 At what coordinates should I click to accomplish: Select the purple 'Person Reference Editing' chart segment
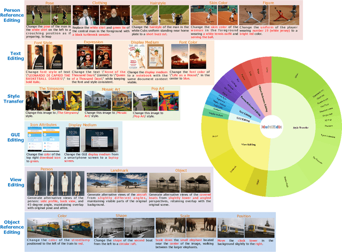pyautogui.click(x=251, y=106)
